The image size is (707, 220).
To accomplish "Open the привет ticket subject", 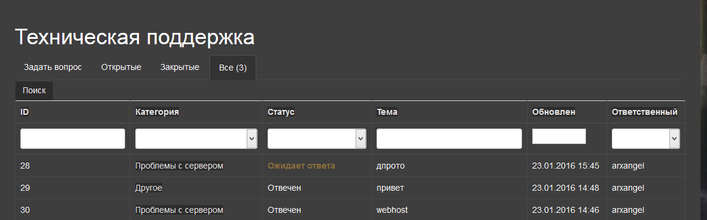I will pos(390,188).
